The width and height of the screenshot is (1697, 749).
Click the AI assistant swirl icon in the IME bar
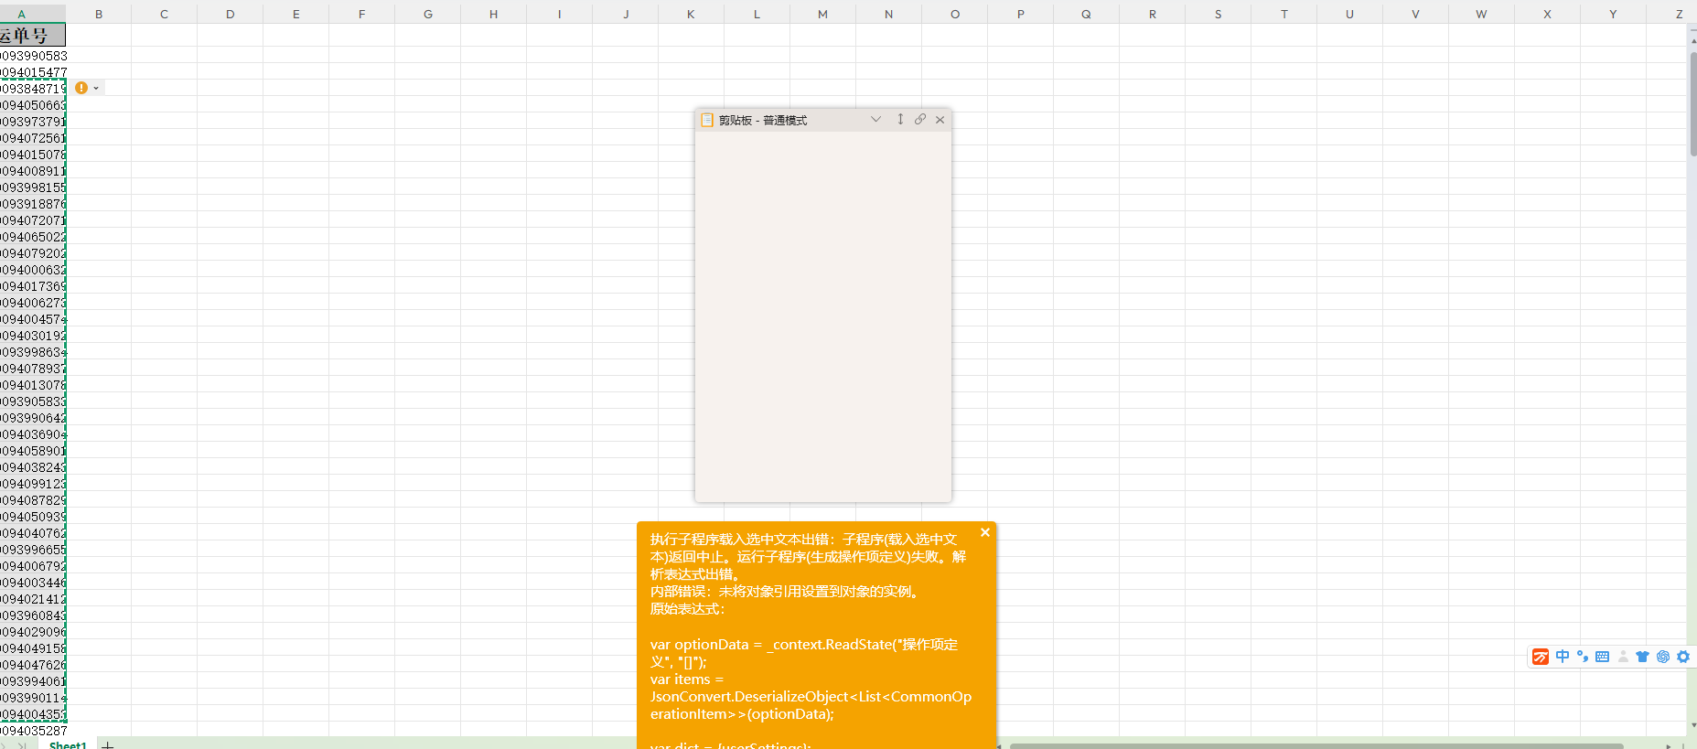[x=1663, y=657]
